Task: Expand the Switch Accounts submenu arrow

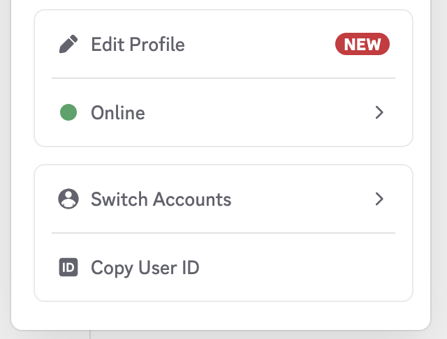Action: pyautogui.click(x=379, y=199)
